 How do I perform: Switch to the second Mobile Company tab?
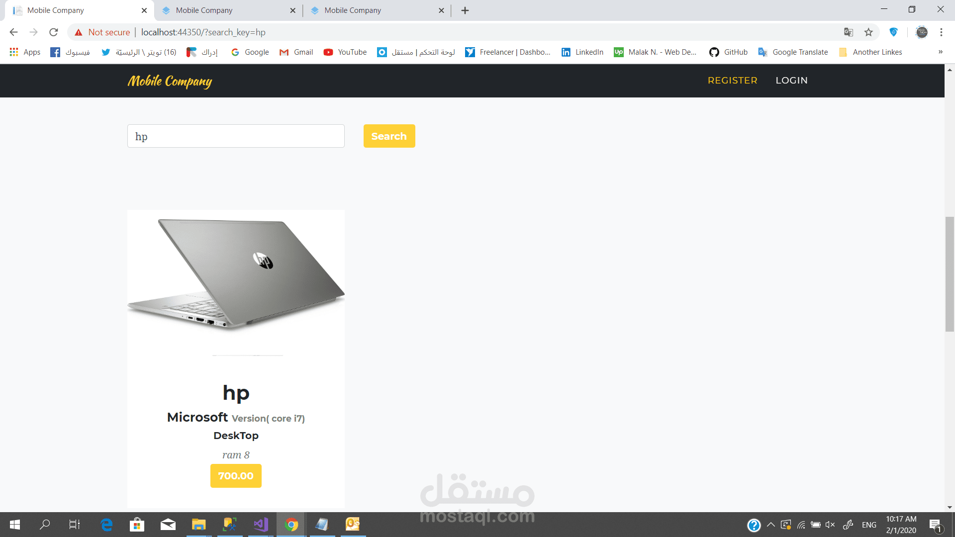(x=228, y=10)
